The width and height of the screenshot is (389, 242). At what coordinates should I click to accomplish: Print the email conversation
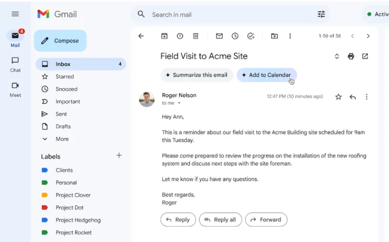coord(351,56)
